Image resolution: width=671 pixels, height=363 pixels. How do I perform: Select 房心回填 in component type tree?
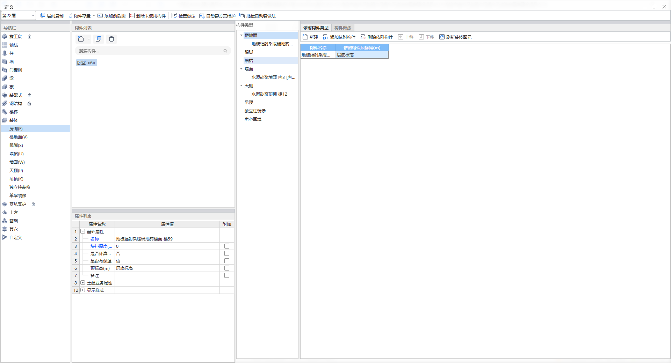point(253,119)
